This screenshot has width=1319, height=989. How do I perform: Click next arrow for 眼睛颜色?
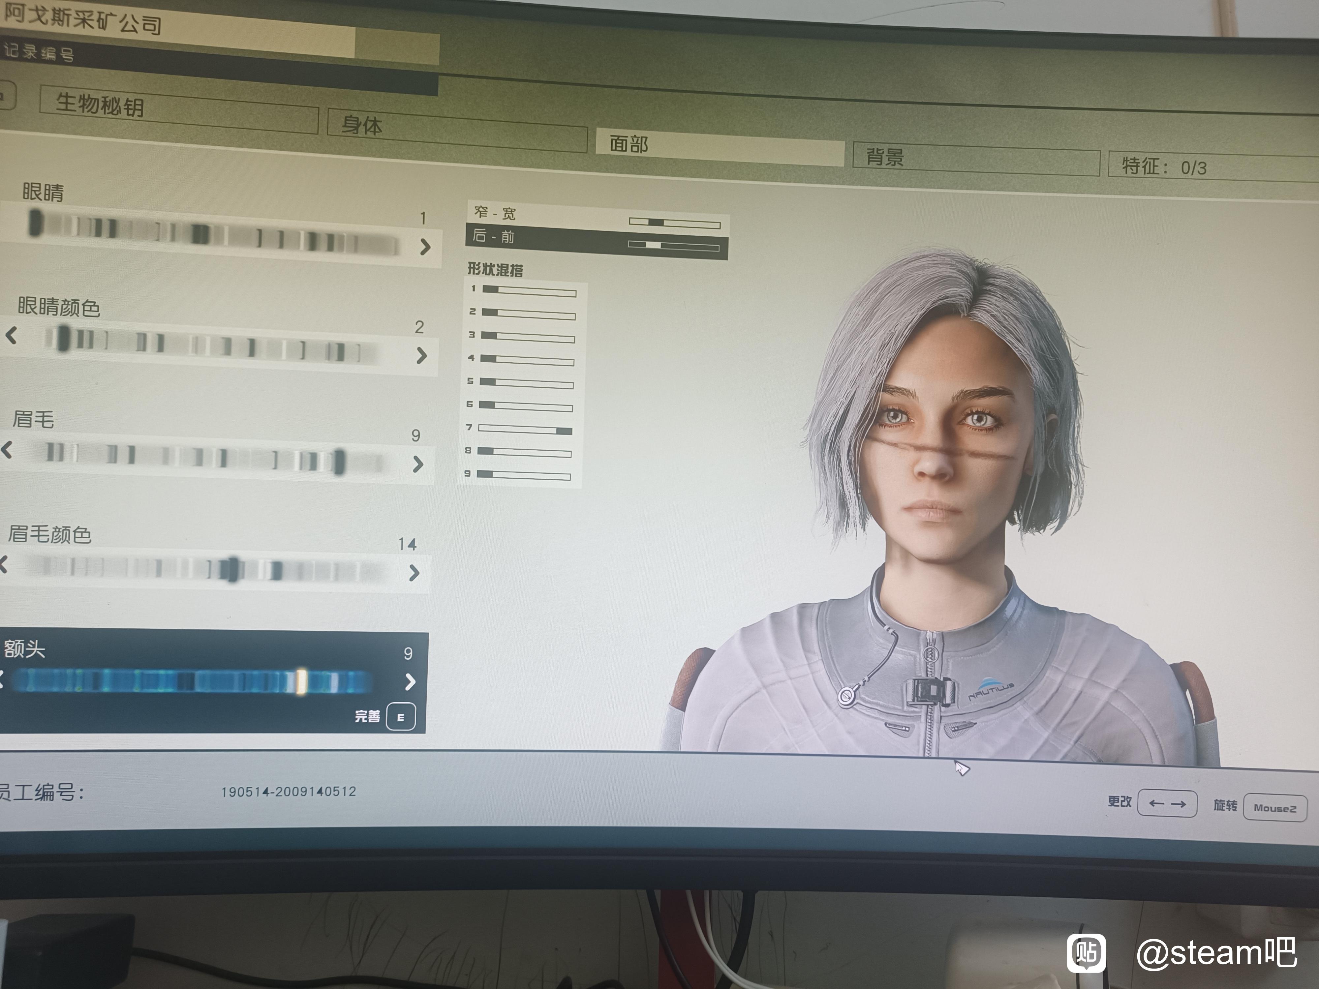[x=421, y=356]
